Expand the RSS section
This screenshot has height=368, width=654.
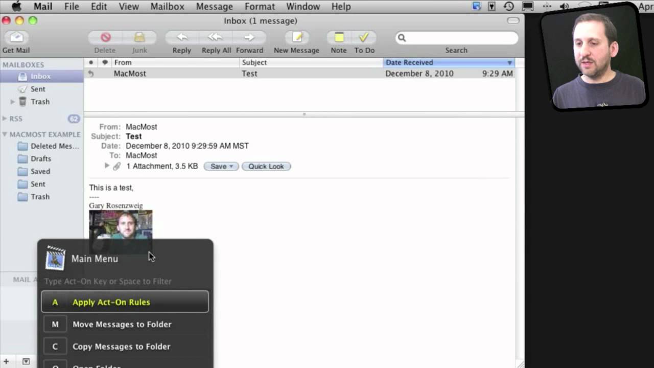click(x=5, y=119)
